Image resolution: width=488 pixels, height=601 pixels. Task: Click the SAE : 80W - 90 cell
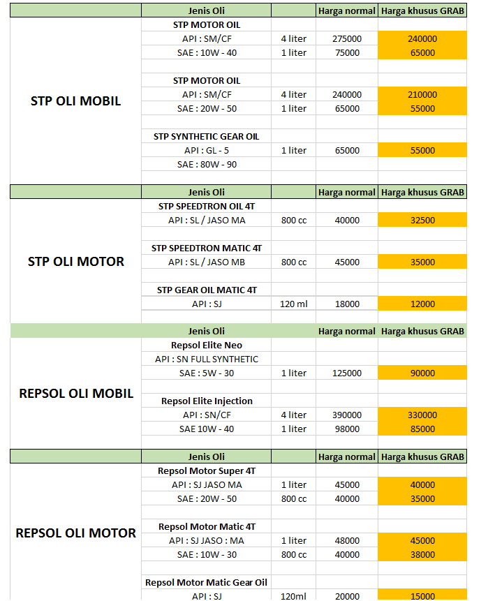[x=206, y=164]
